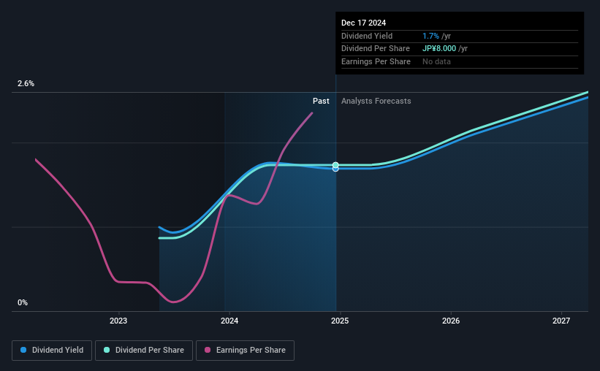Click the 2024 x-axis label

(x=229, y=321)
